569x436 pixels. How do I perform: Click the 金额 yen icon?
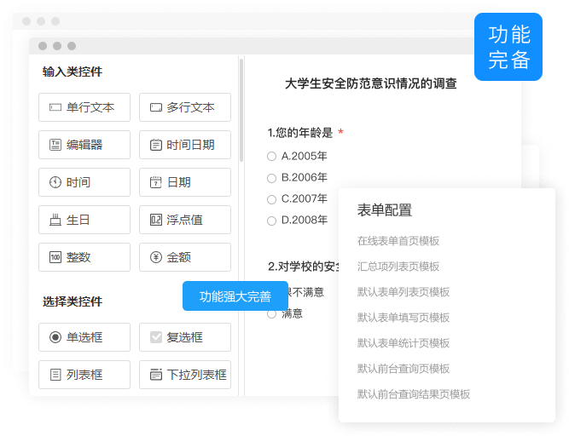(x=156, y=257)
